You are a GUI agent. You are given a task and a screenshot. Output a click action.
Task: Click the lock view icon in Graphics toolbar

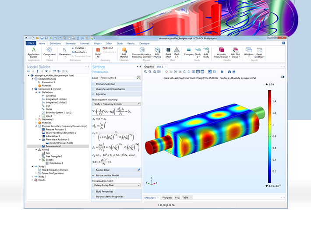click(x=222, y=71)
